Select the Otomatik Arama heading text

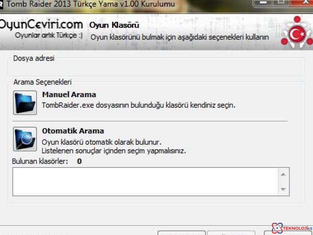73,131
